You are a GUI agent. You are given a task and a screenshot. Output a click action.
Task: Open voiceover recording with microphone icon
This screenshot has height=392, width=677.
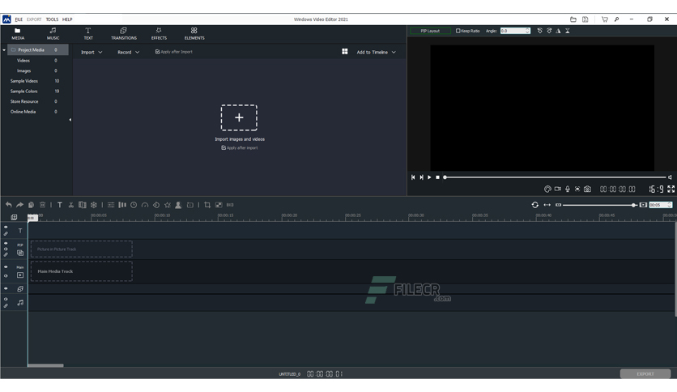tap(568, 190)
